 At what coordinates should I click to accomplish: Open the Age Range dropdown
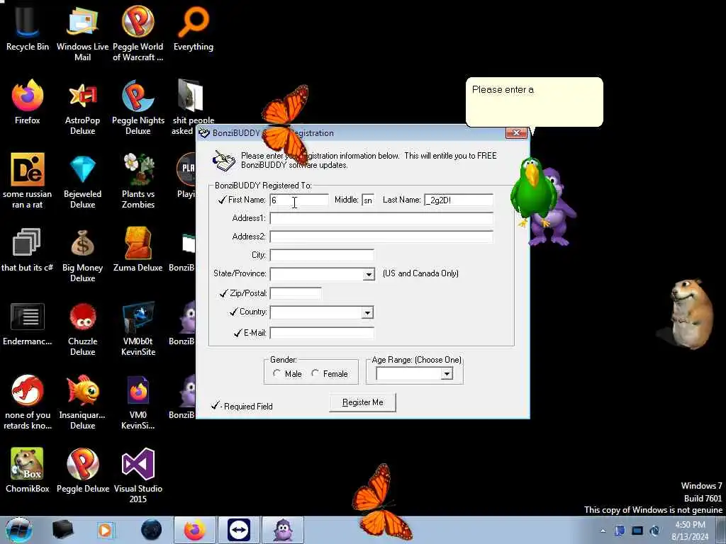pos(447,374)
